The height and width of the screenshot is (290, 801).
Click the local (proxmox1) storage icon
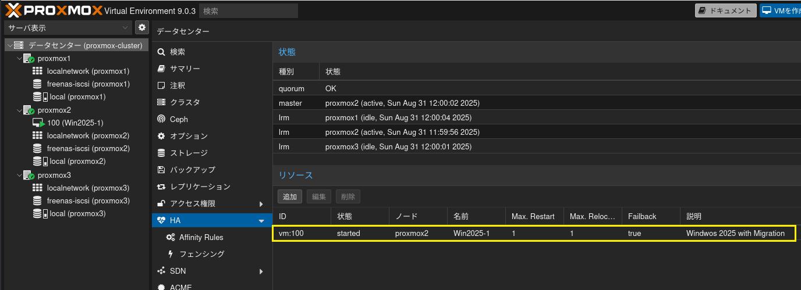click(x=40, y=97)
